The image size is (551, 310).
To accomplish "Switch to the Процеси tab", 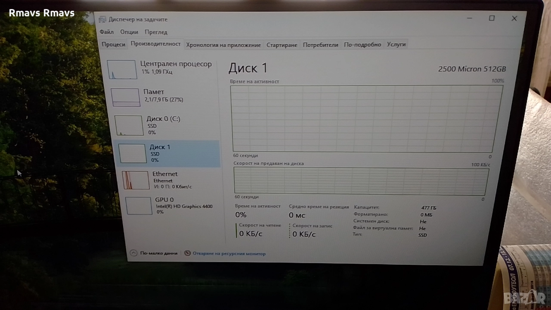I will tap(114, 44).
